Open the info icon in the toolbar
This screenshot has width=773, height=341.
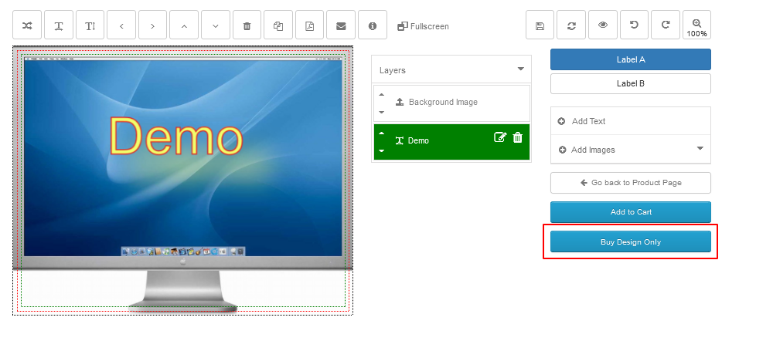tap(373, 25)
